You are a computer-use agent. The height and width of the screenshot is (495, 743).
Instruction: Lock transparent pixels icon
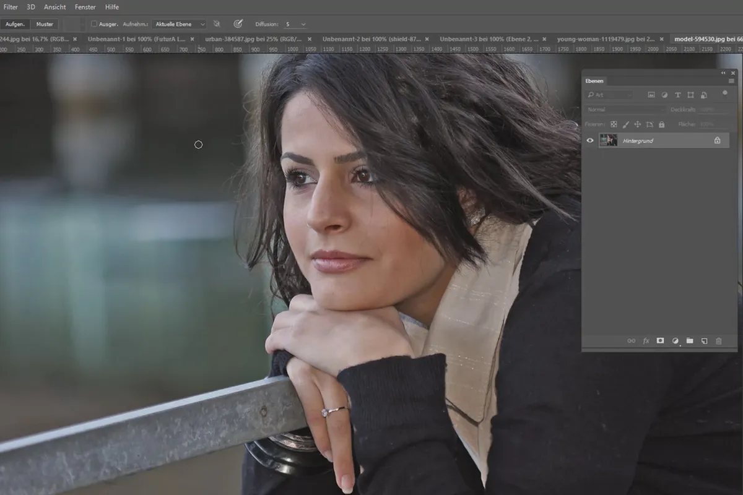[x=614, y=124]
